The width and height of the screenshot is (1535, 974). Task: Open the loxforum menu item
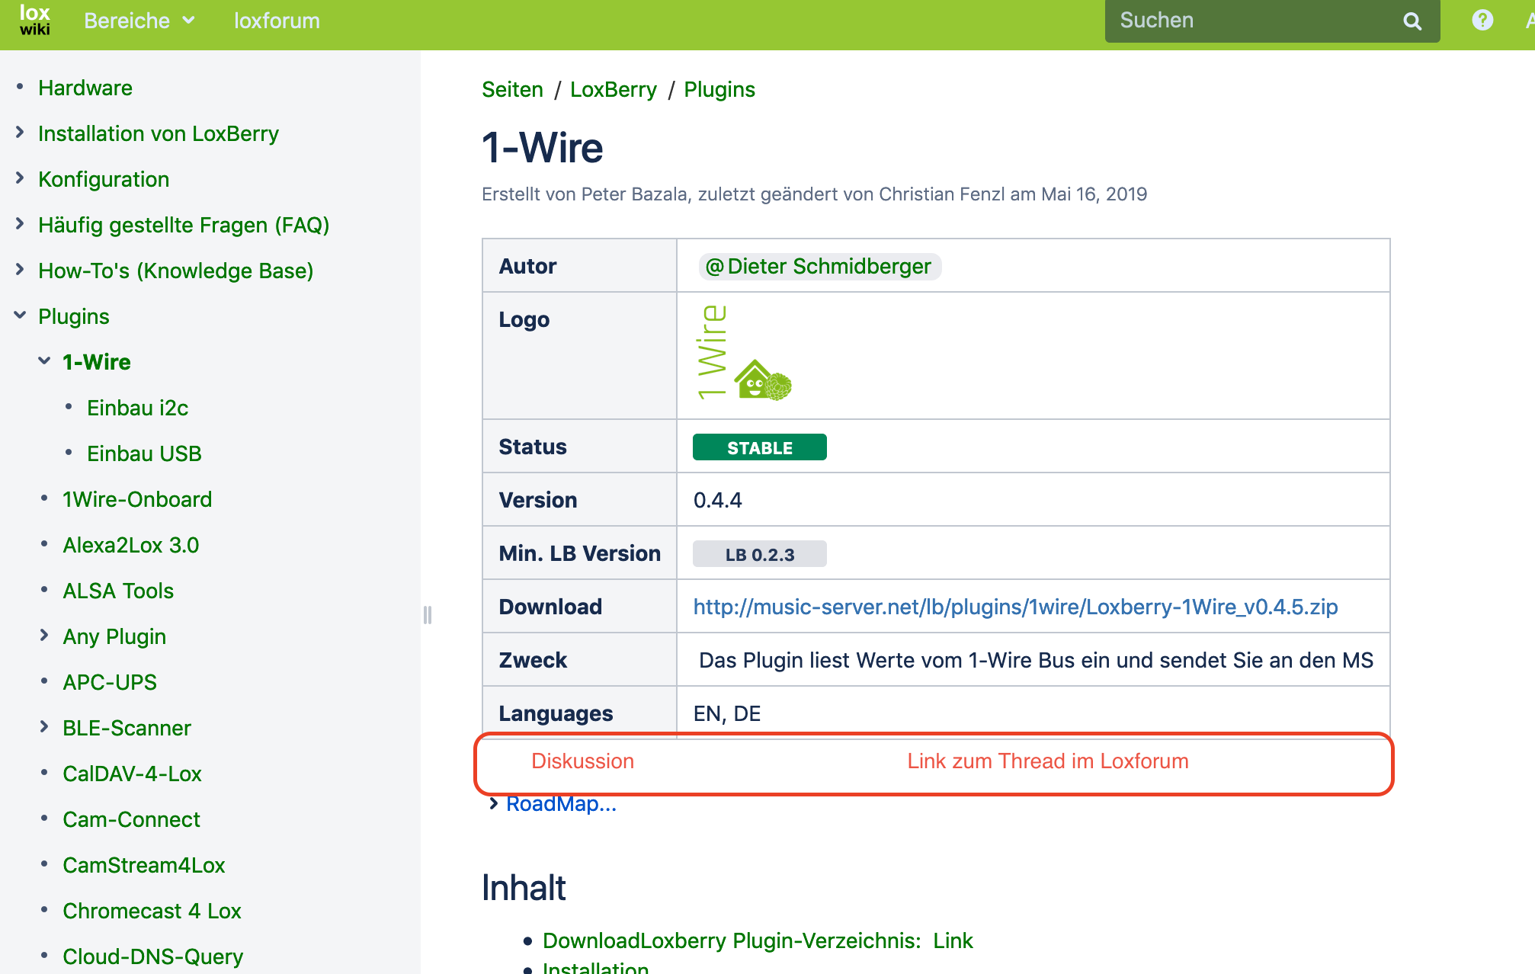click(x=277, y=21)
